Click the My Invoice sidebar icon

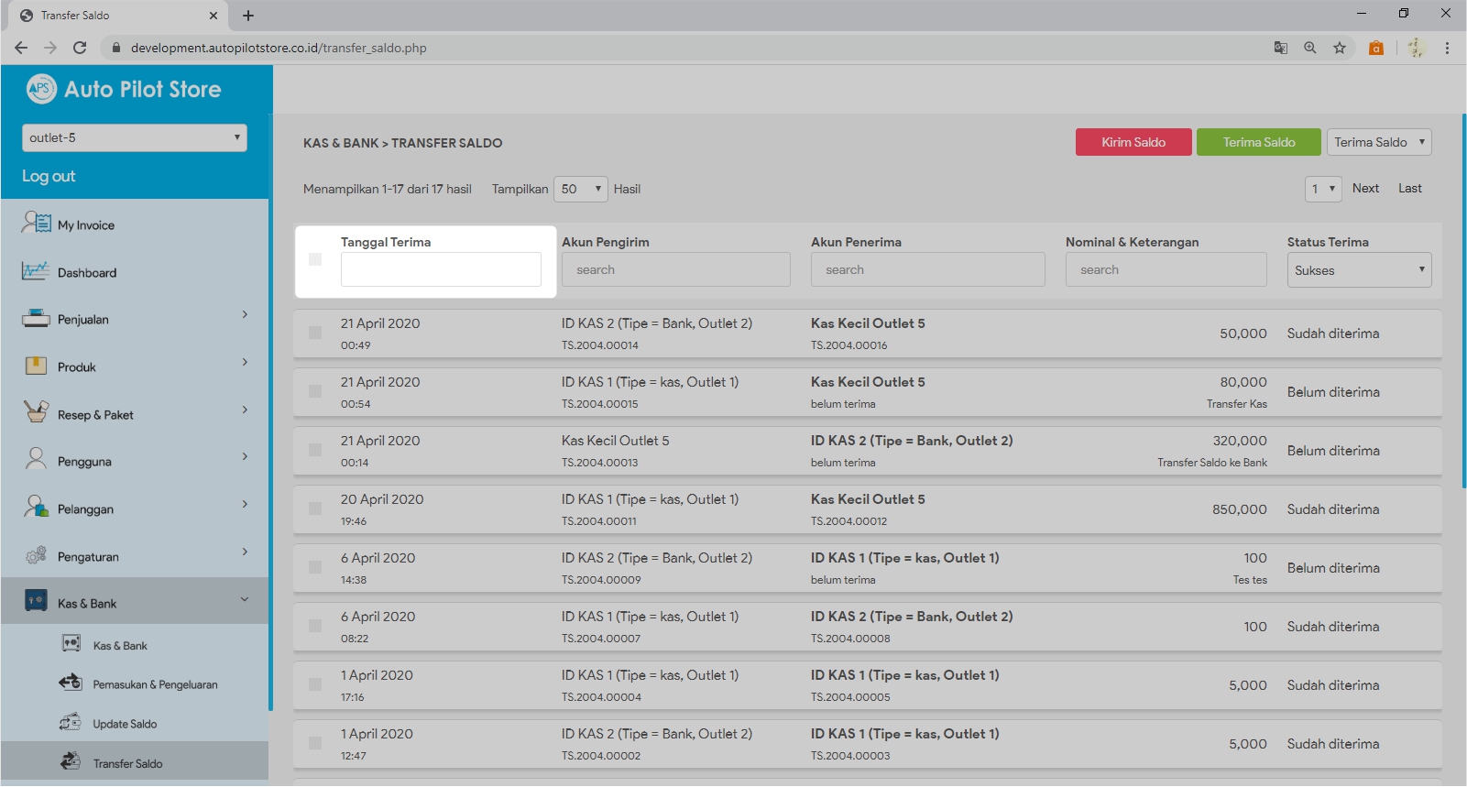coord(37,223)
